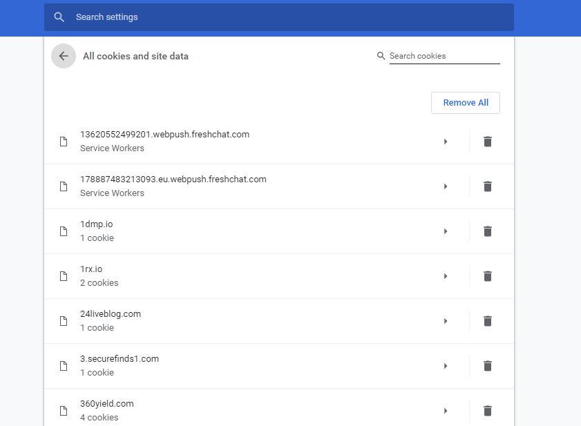
Task: Delete 360yield.com cookies via trash icon
Action: coord(488,410)
